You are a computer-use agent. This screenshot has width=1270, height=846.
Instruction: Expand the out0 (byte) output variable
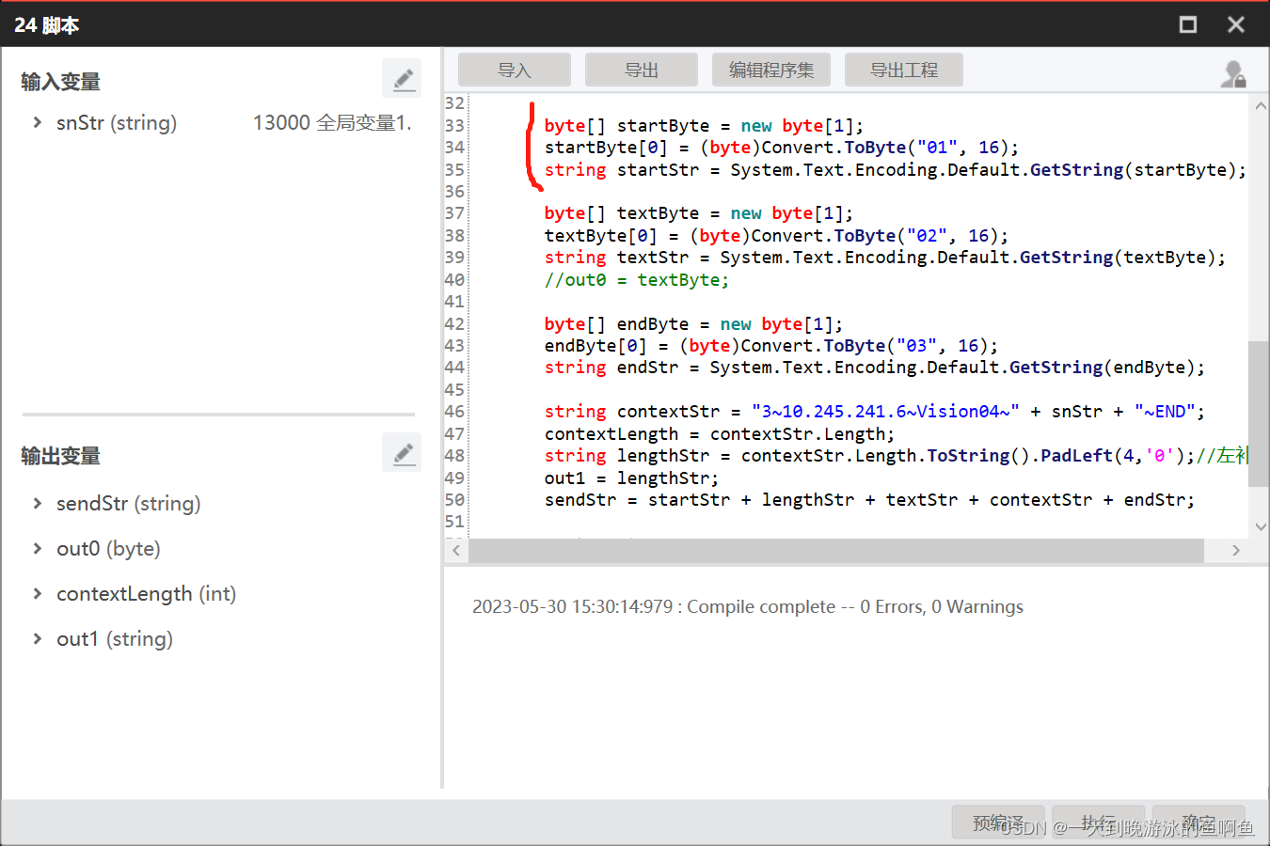coord(37,548)
